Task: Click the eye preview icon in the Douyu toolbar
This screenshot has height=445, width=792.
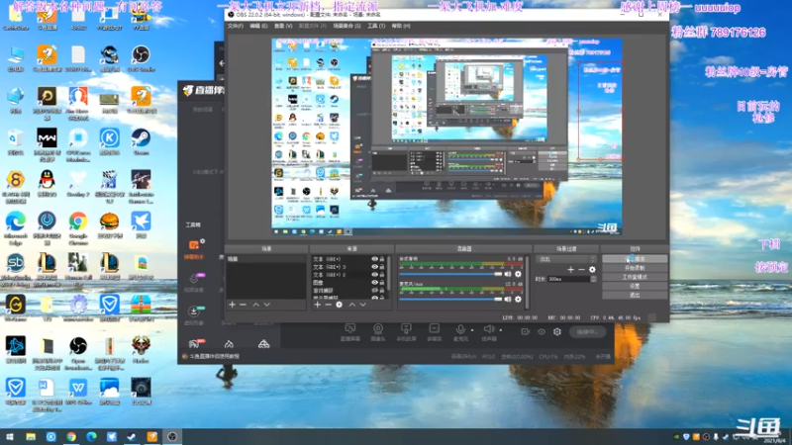Action: [x=542, y=332]
